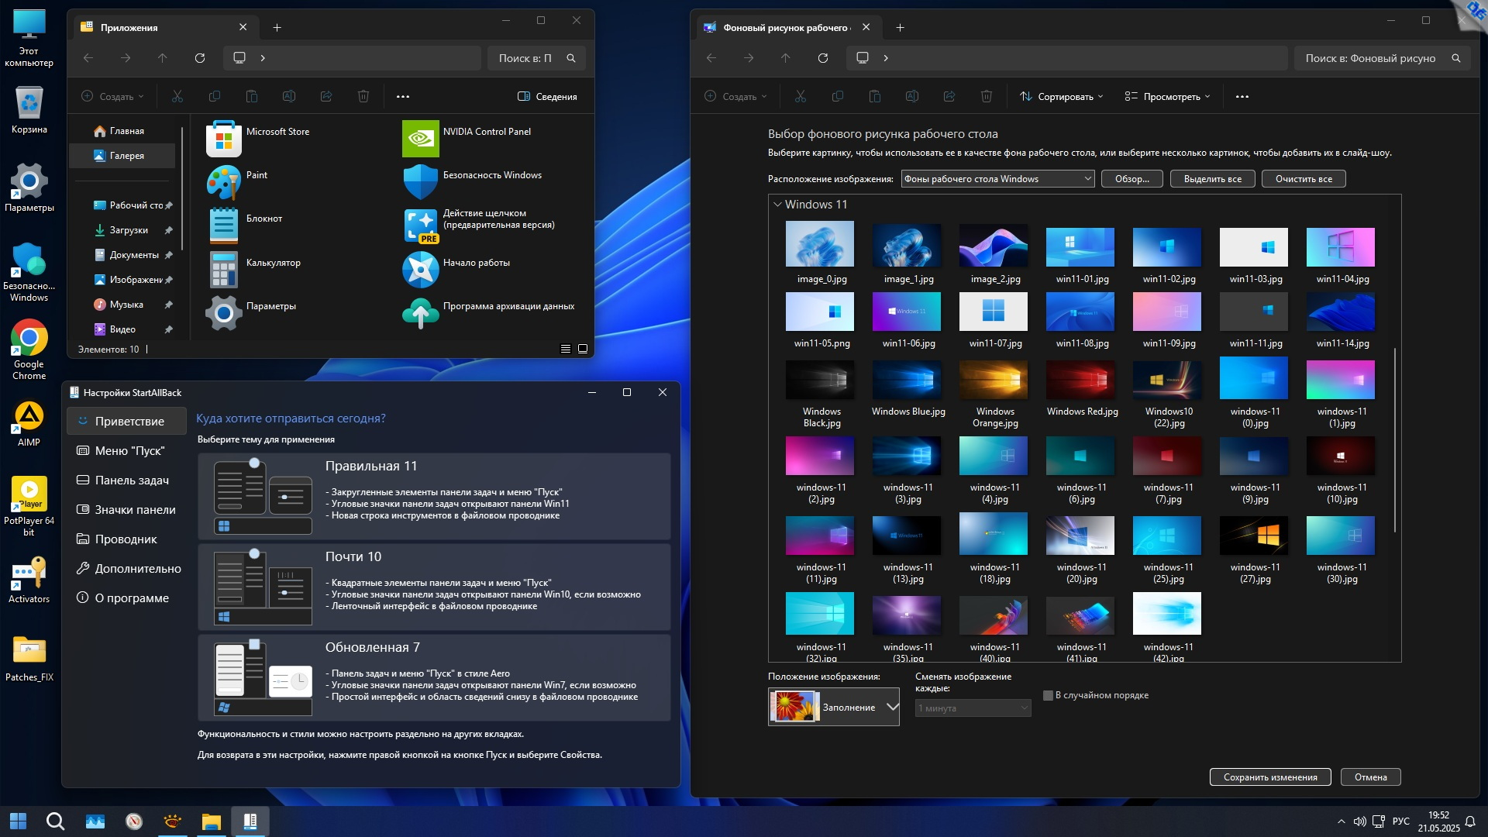1488x837 pixels.
Task: Open NVIDIA Control Panel app icon
Action: pos(421,139)
